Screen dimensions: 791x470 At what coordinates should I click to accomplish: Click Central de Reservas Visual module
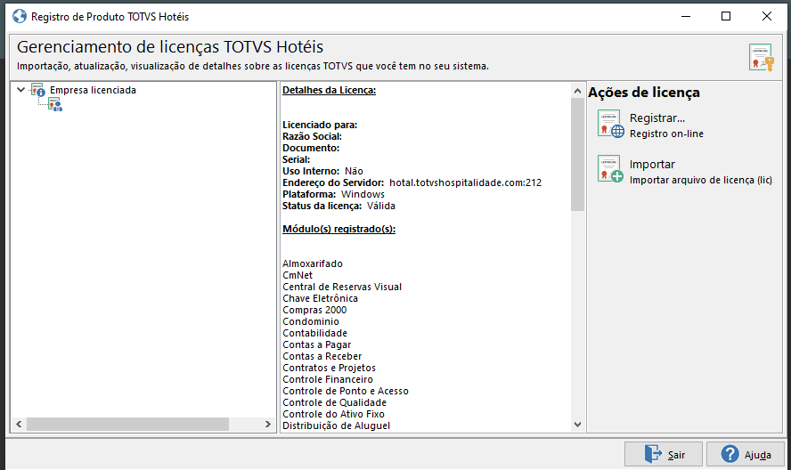[x=342, y=287]
